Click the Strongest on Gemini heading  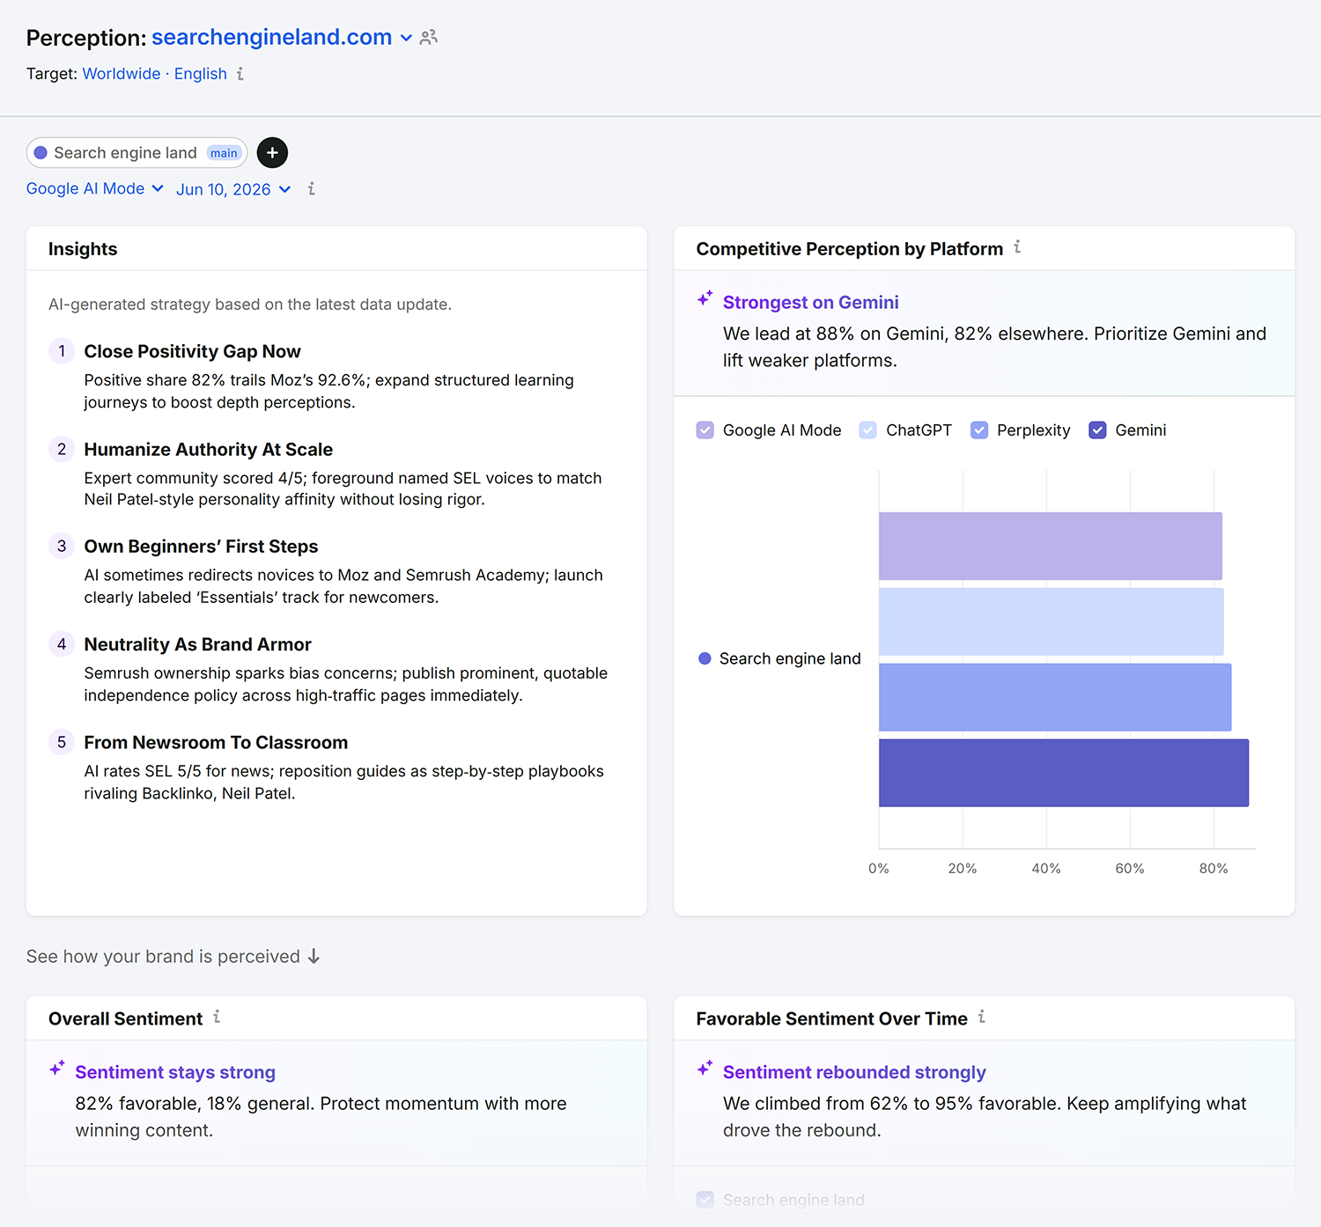tap(810, 302)
